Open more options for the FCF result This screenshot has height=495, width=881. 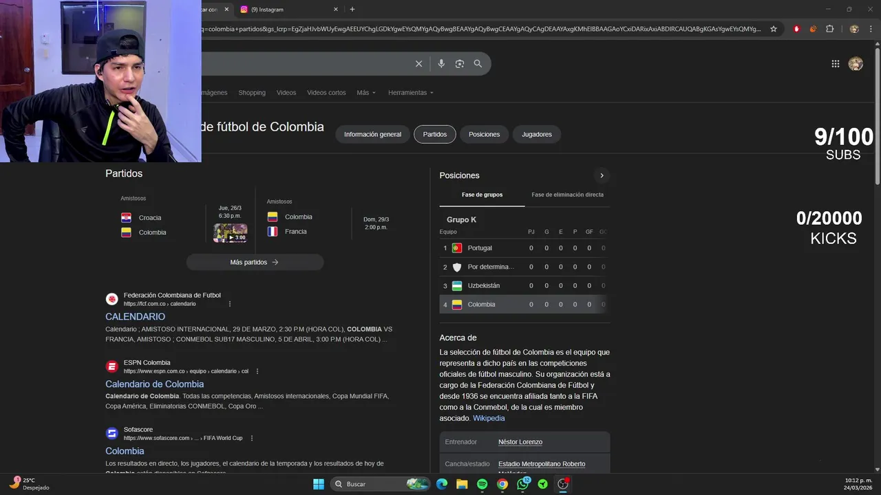(230, 304)
